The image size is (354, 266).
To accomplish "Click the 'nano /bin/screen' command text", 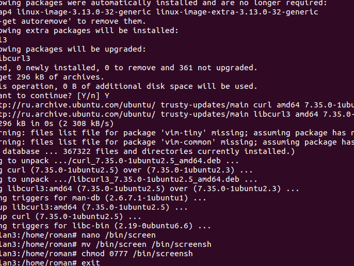I will (x=119, y=235).
